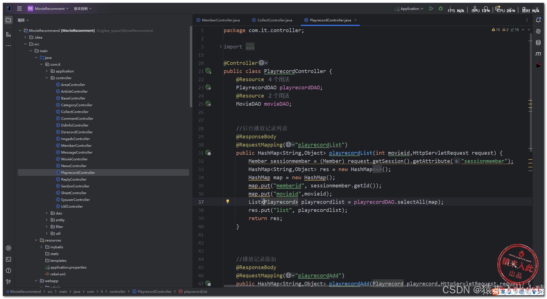Expand the mybatis folder
The width and height of the screenshot is (547, 299).
pyautogui.click(x=41, y=247)
